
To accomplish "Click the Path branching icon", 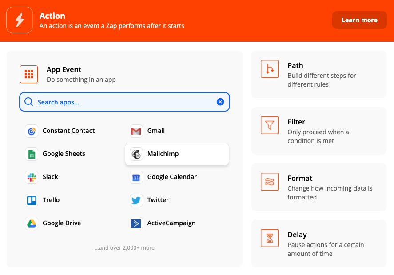I will click(270, 69).
